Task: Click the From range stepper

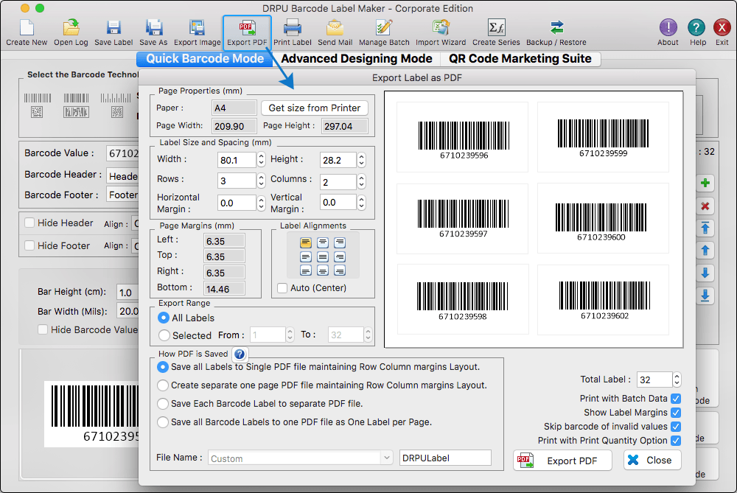Action: coord(290,335)
